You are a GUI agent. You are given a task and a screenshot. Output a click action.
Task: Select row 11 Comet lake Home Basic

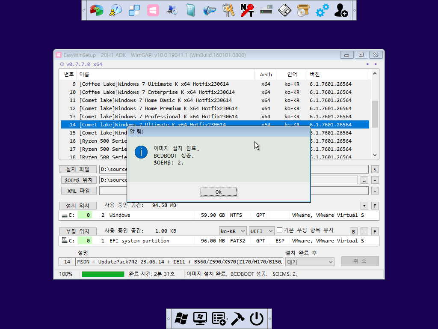tap(215, 100)
